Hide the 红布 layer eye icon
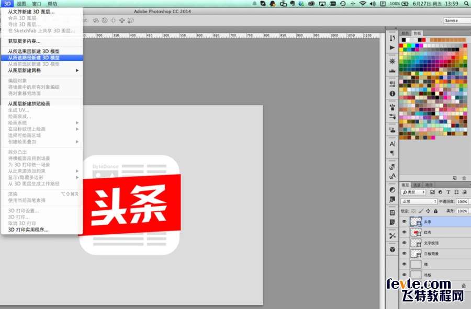471x309 pixels. [405, 232]
